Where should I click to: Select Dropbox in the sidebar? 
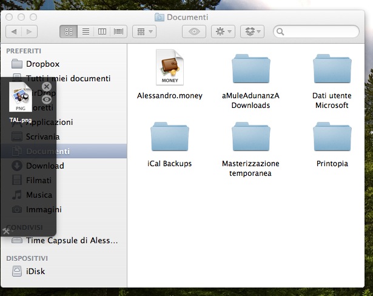pos(42,64)
